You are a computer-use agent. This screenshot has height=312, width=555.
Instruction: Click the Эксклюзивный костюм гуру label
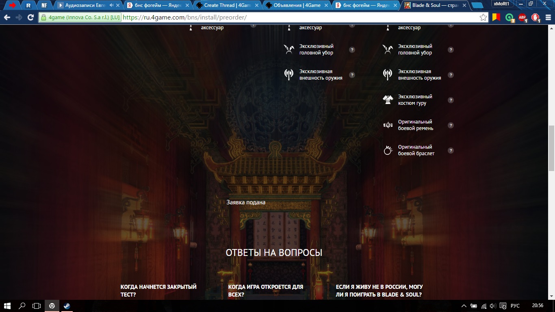click(x=415, y=100)
